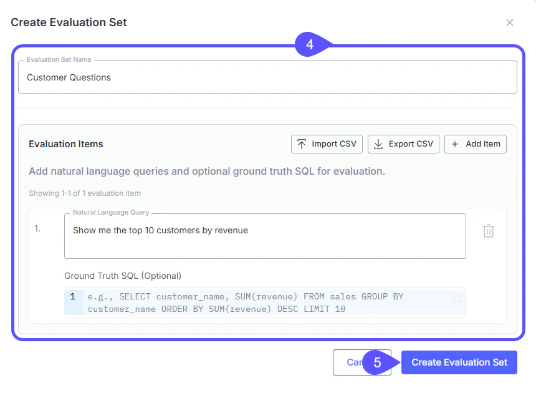
Task: Copy the Ground Truth SQL with copy icon
Action: pyautogui.click(x=456, y=297)
